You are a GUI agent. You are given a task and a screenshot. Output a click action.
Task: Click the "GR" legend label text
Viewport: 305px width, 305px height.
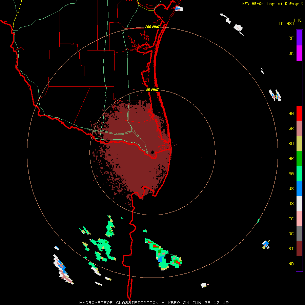point(291,128)
